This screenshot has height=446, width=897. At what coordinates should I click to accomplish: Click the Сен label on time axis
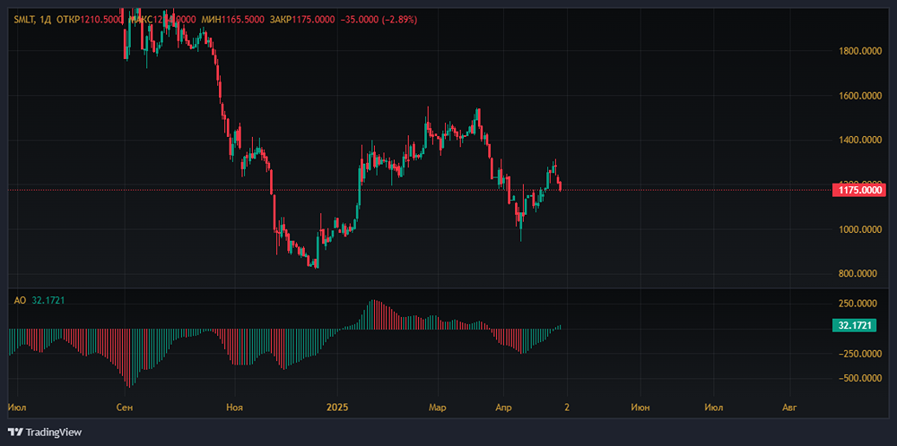pos(124,407)
